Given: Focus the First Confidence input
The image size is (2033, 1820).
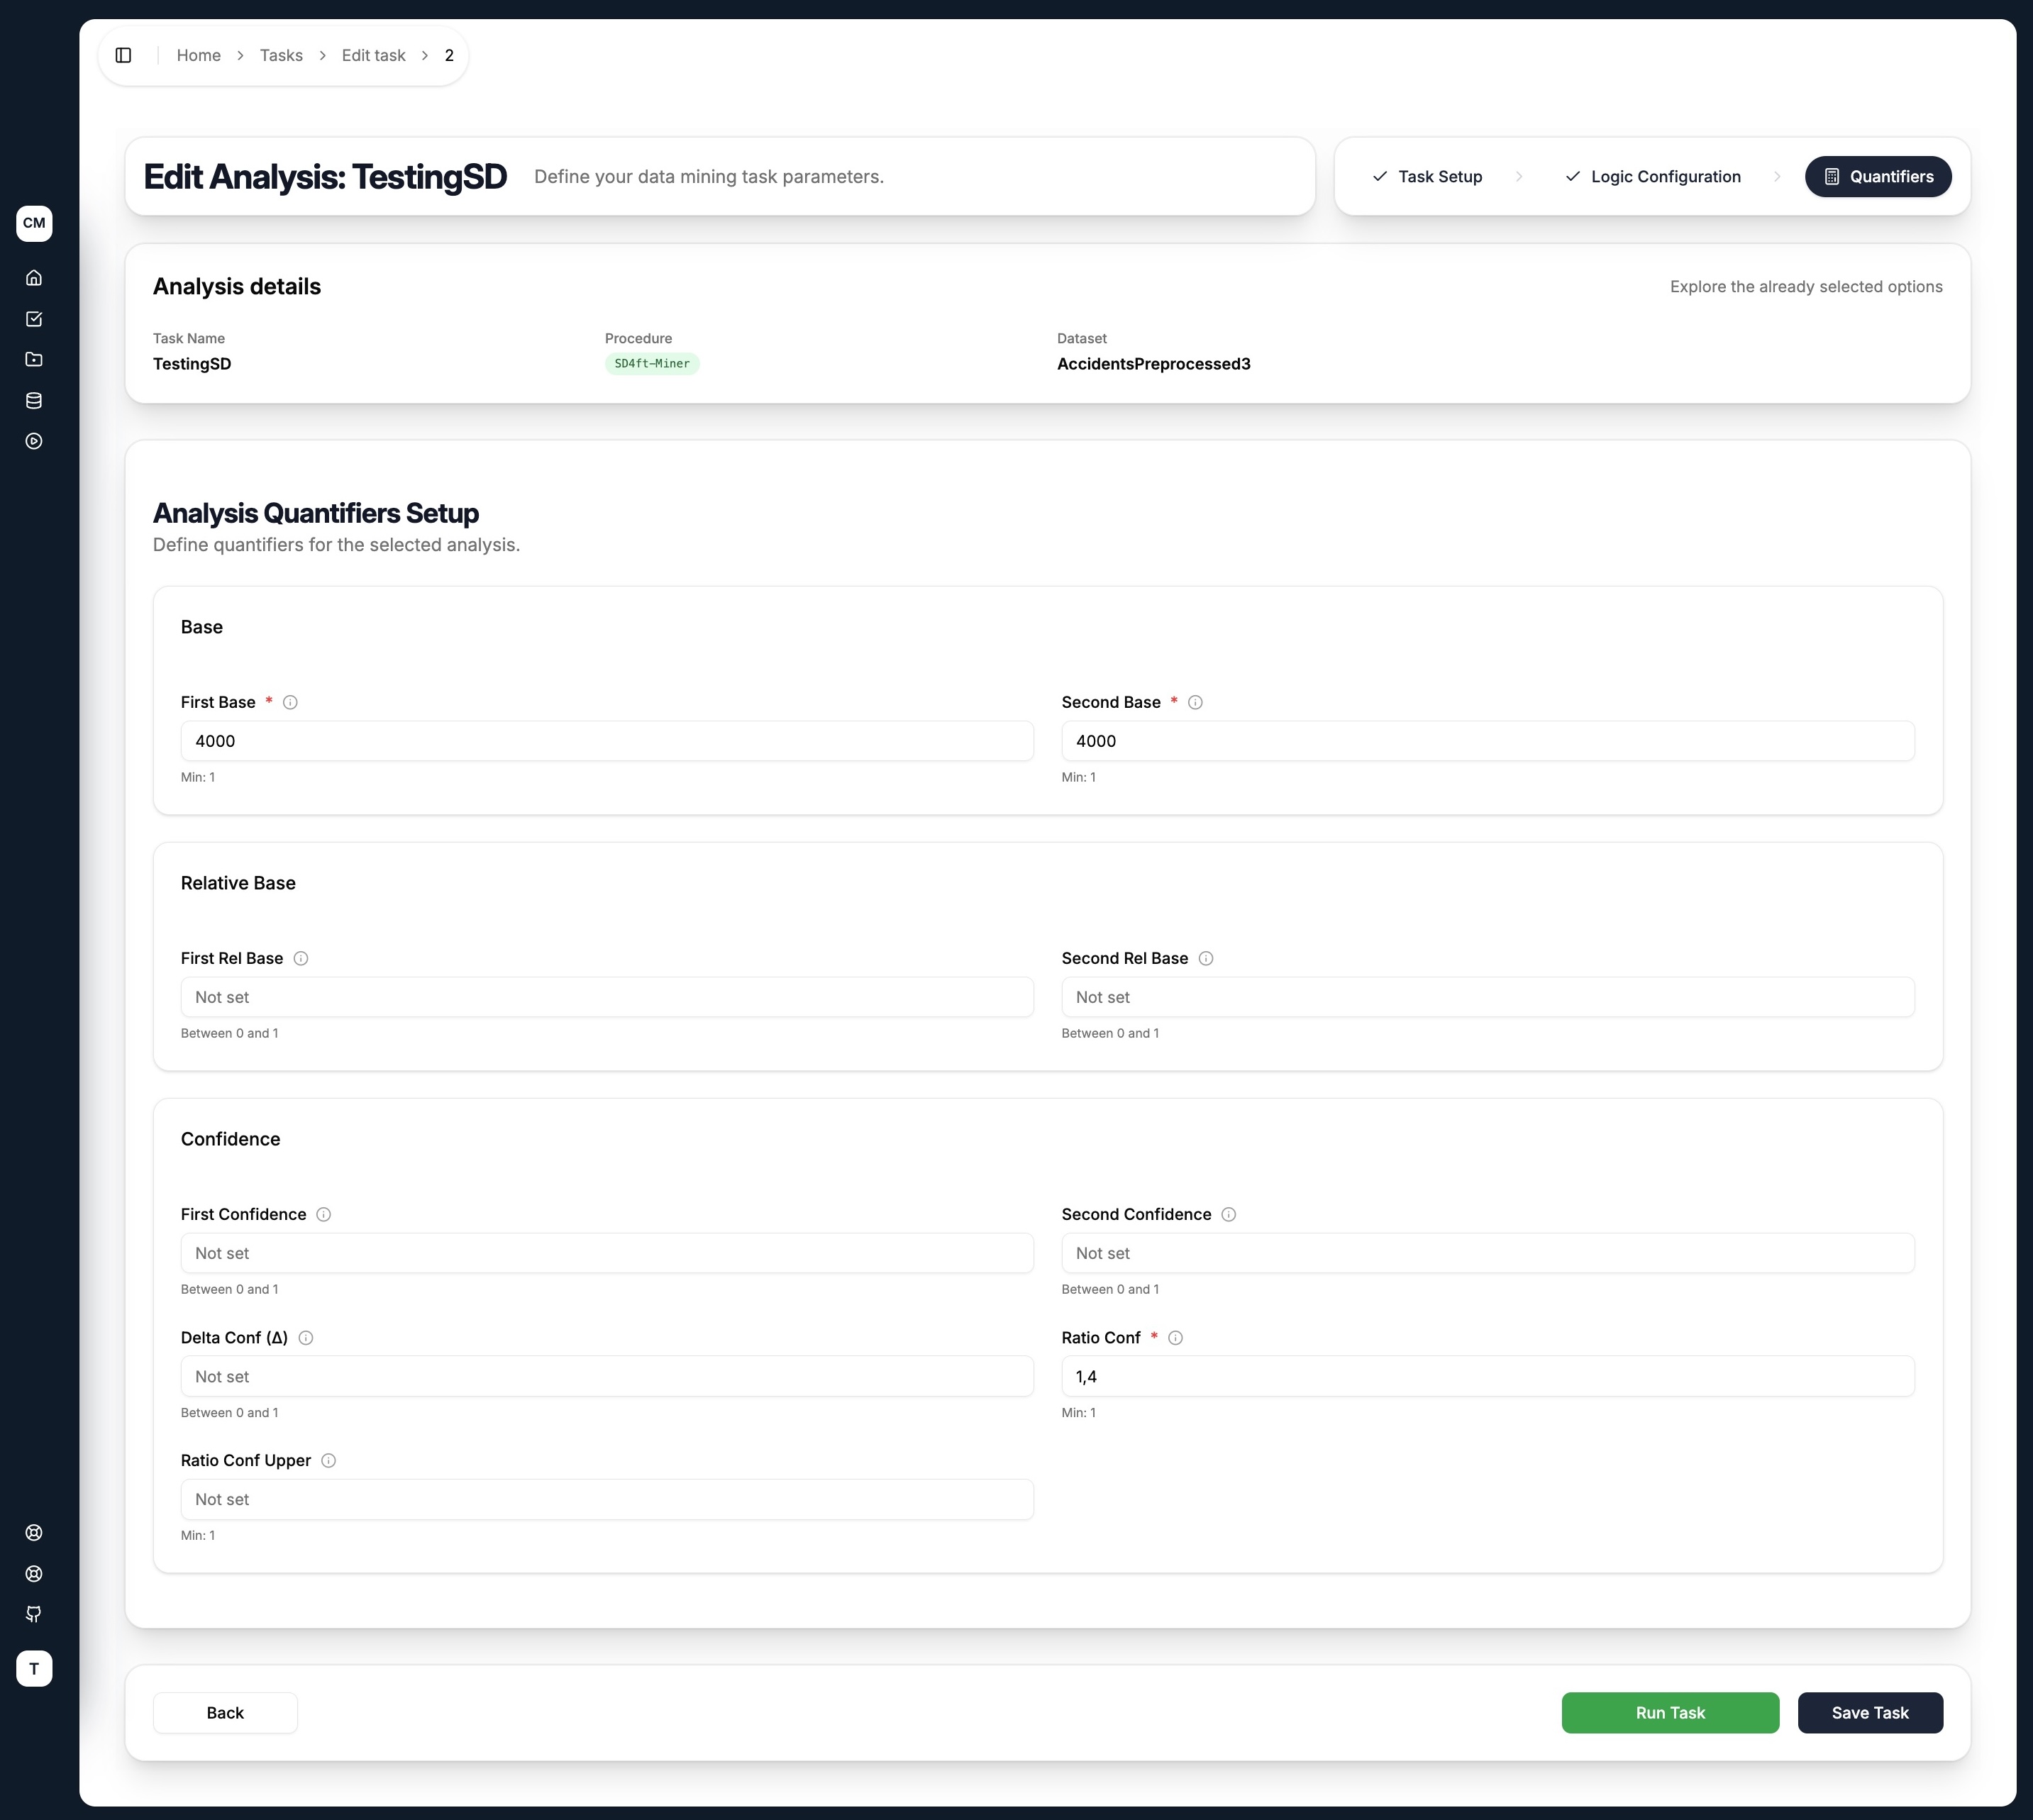Looking at the screenshot, I should click(607, 1253).
